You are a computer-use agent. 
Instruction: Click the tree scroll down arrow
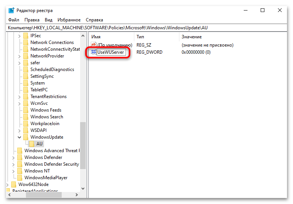pos(83,189)
